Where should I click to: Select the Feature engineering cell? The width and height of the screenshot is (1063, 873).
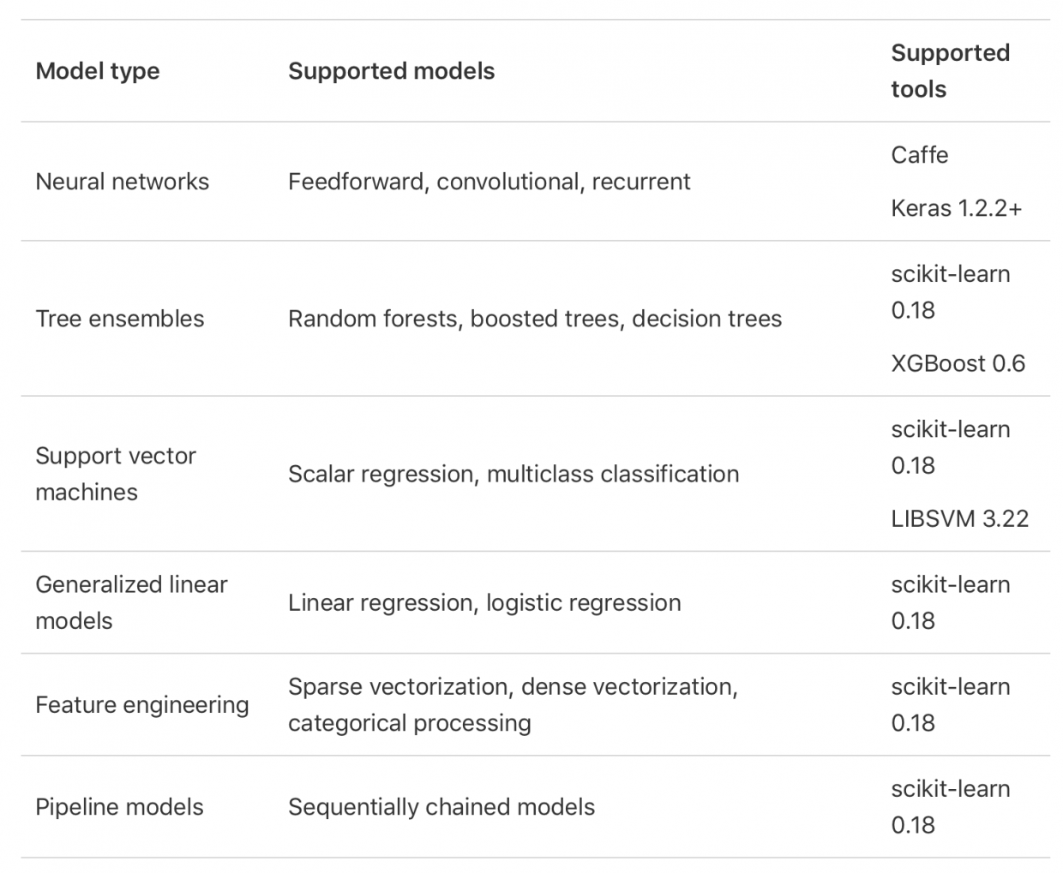pos(141,705)
